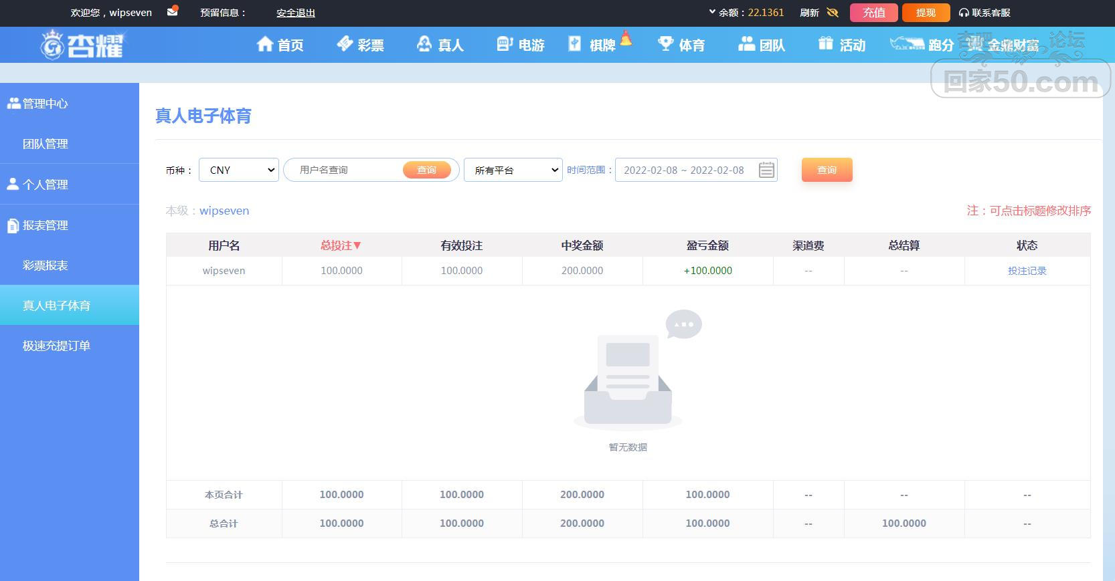Image resolution: width=1115 pixels, height=581 pixels.
Task: Click the calendar icon in date range field
Action: (x=766, y=170)
